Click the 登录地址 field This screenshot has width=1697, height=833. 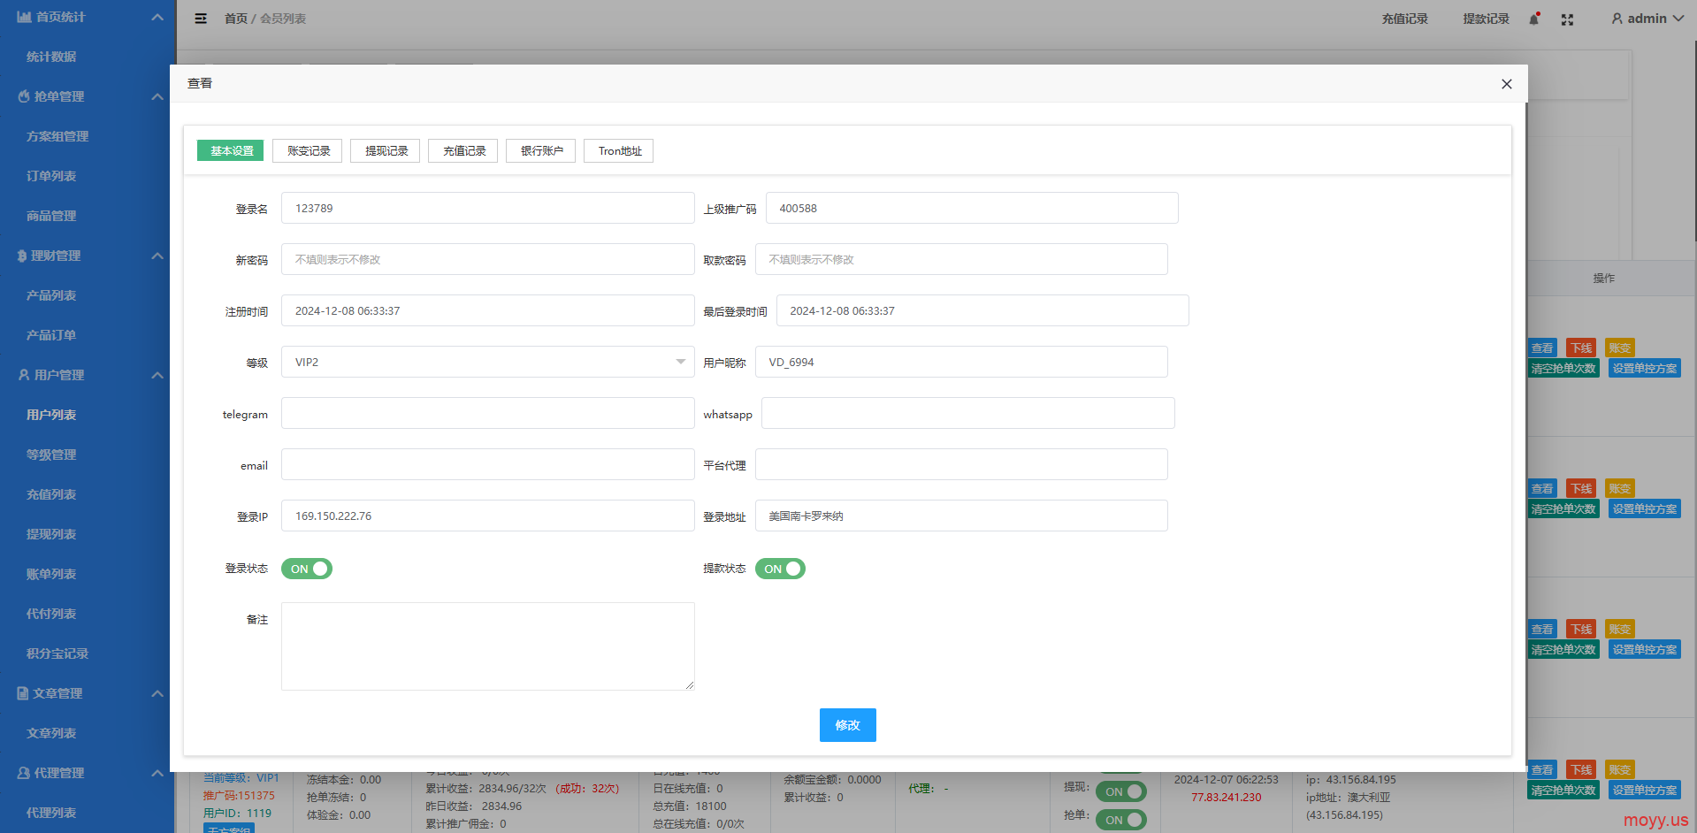point(961,516)
